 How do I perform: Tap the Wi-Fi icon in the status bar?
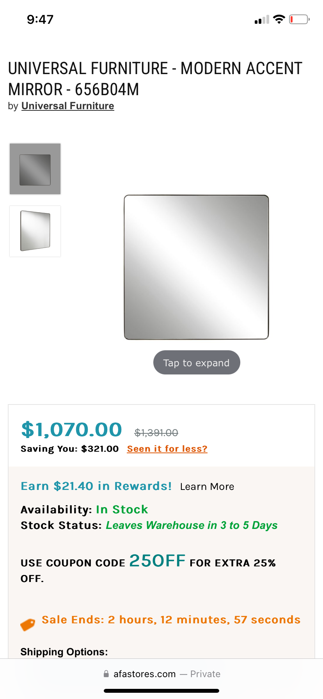279,19
